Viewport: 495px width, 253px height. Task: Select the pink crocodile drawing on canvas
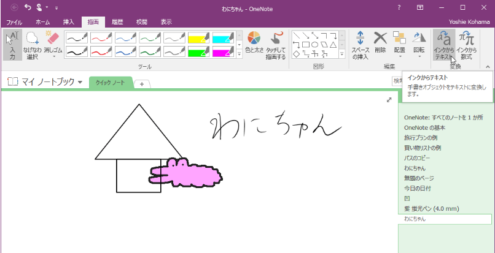(x=186, y=174)
